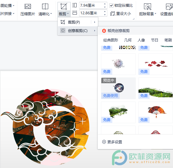The height and width of the screenshot is (168, 173).
Task: Decrease the width value 12.86厘米 with down arrow
Action: 105,15
